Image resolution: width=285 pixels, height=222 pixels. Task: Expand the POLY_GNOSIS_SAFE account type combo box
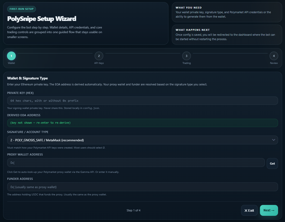coord(142,140)
